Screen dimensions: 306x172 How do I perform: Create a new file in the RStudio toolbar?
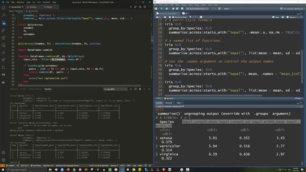(x=156, y=9)
